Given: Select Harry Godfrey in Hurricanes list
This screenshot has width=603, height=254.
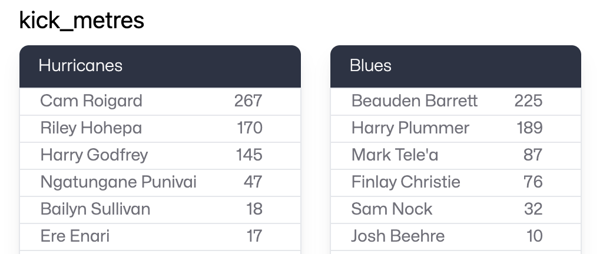Looking at the screenshot, I should pyautogui.click(x=94, y=155).
